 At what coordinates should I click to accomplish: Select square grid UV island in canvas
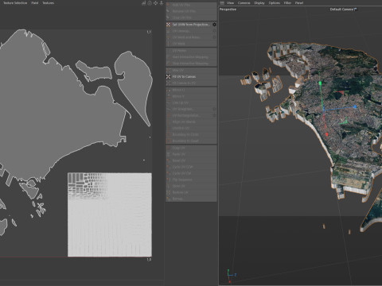(x=110, y=214)
